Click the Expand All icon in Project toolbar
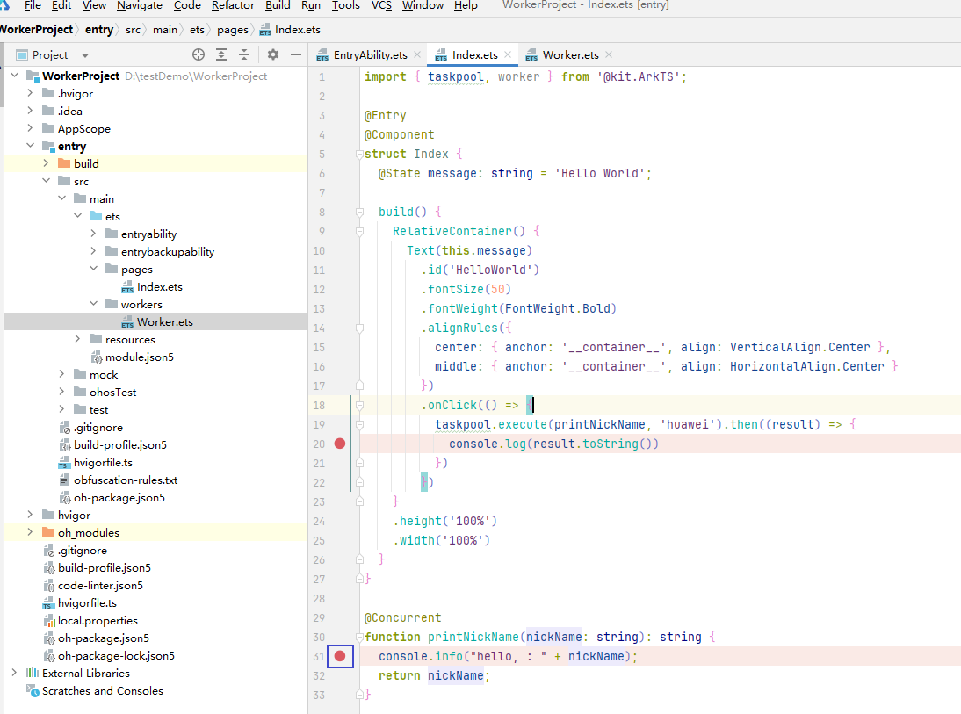 220,54
